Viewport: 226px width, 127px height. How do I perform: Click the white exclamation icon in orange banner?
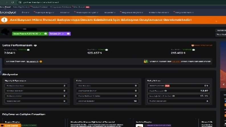[x=4, y=20]
